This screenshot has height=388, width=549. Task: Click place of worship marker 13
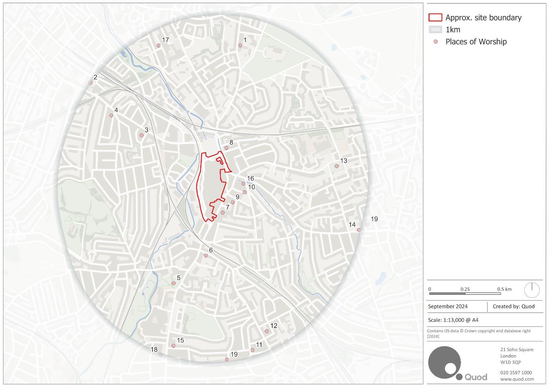pyautogui.click(x=337, y=166)
